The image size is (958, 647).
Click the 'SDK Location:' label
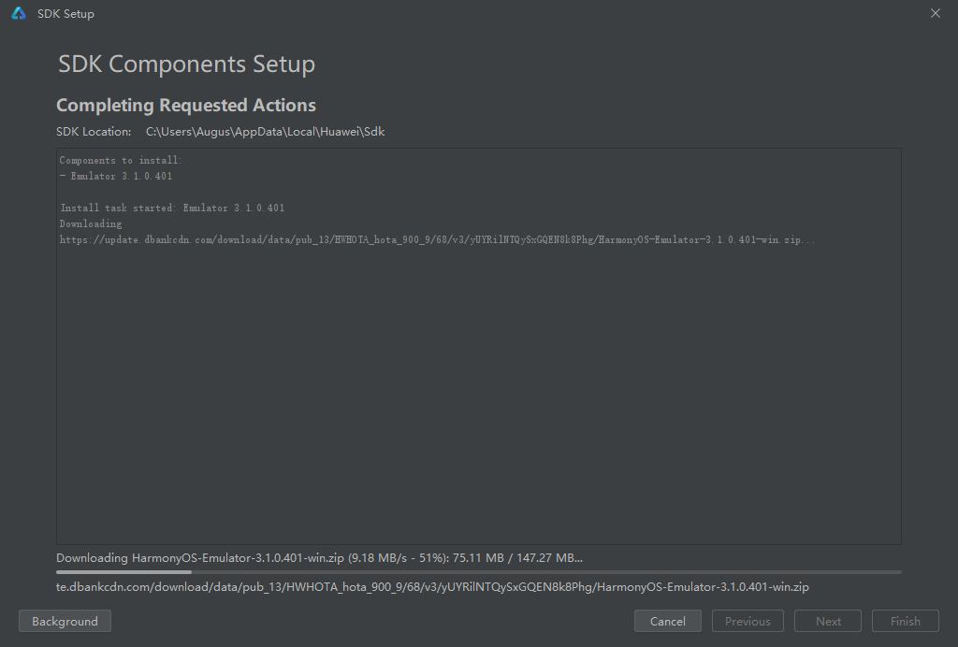[94, 131]
